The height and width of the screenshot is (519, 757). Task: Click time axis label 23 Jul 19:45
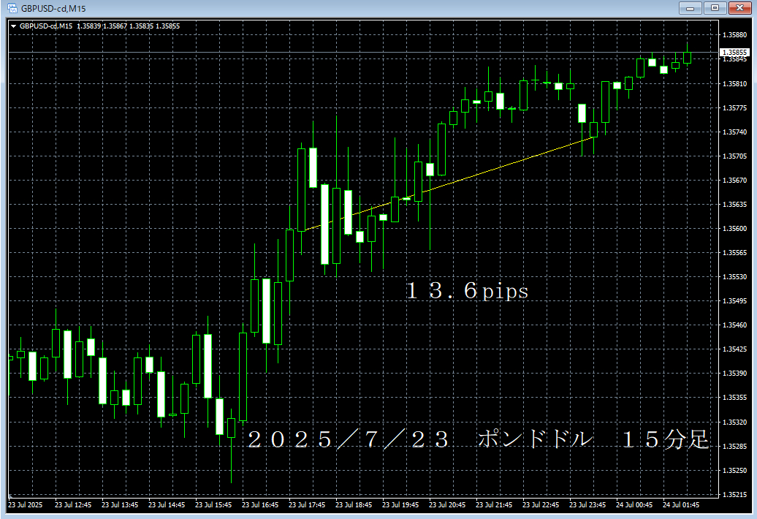(x=400, y=504)
